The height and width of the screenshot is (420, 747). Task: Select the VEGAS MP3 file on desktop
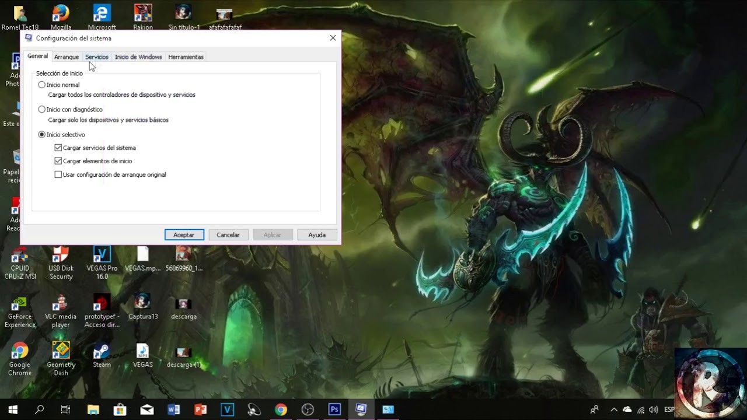tap(143, 355)
